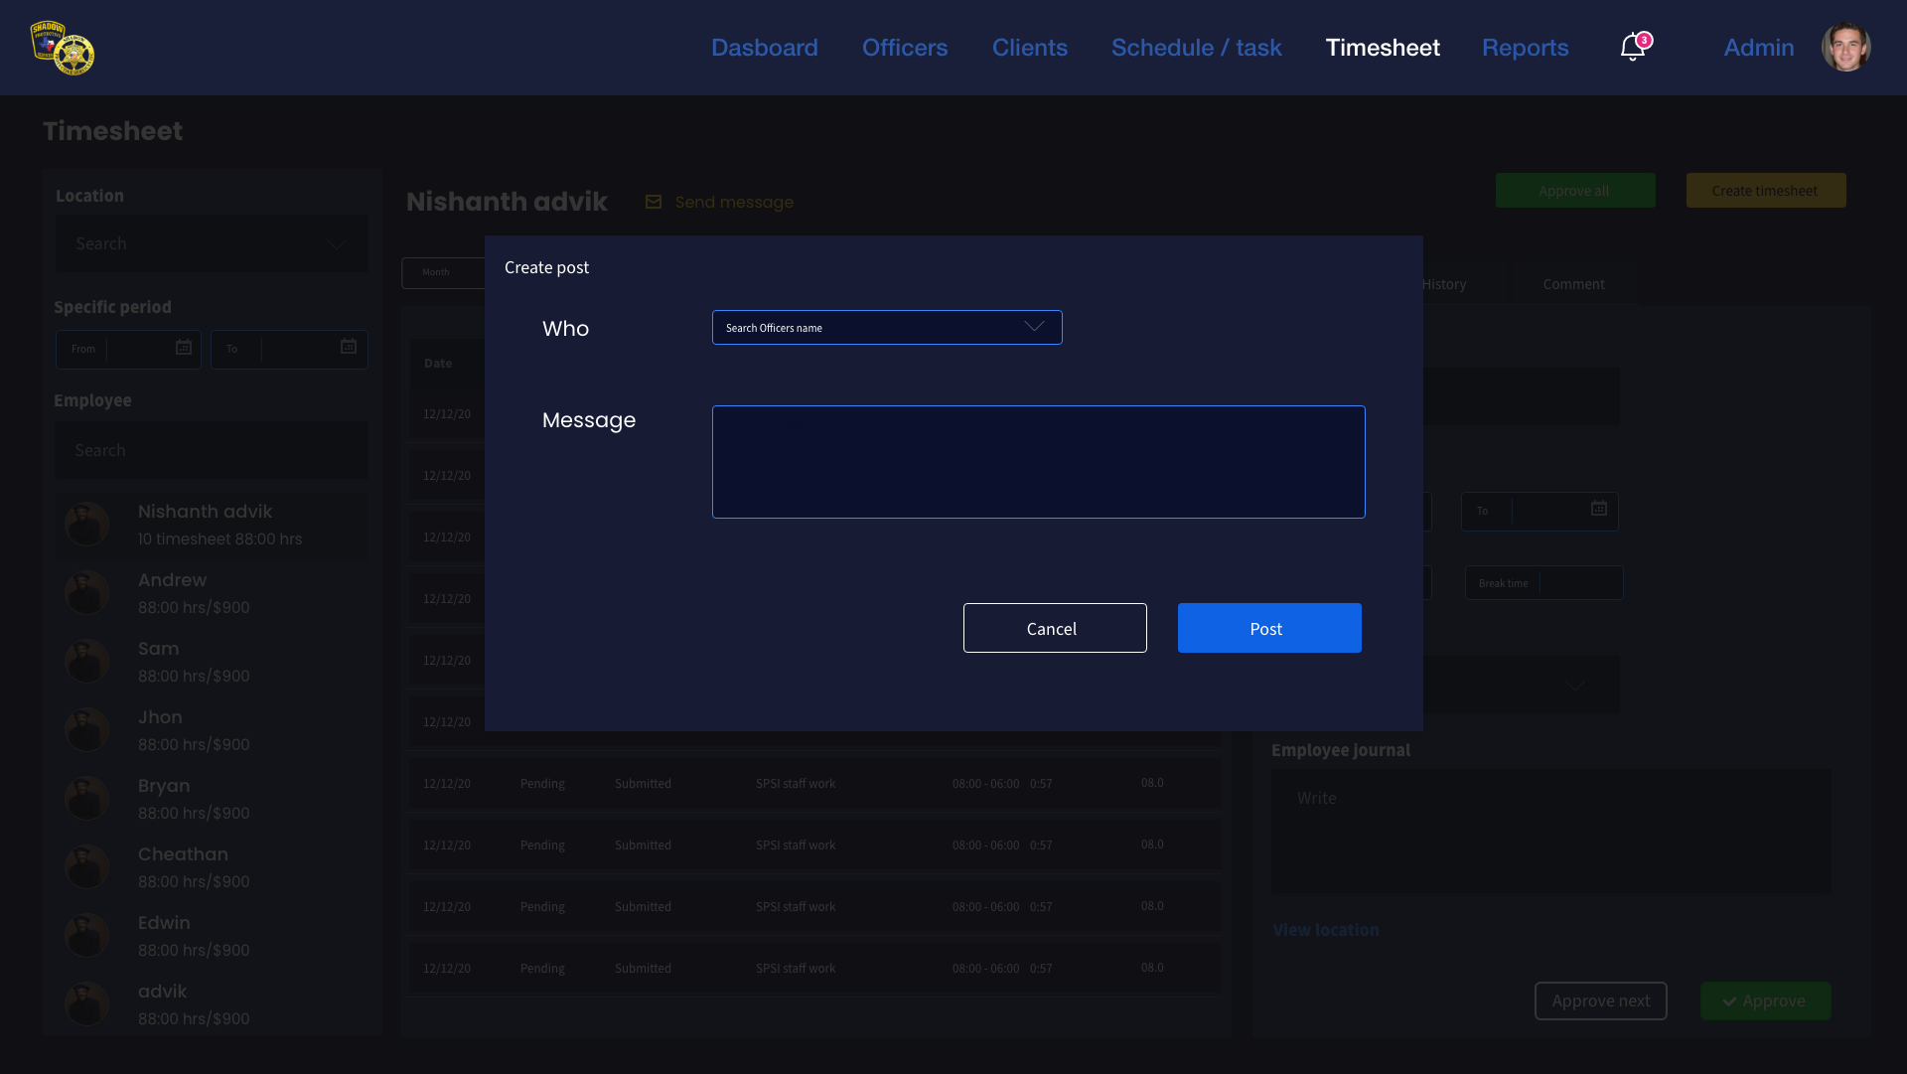Click the right panel To calendar icon
1907x1074 pixels.
(x=1599, y=509)
